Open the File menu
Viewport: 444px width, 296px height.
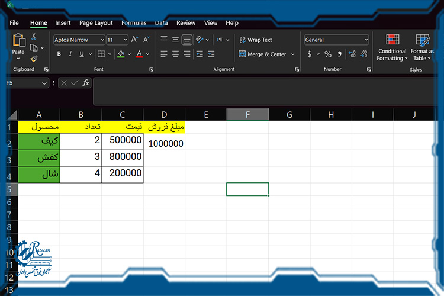14,23
